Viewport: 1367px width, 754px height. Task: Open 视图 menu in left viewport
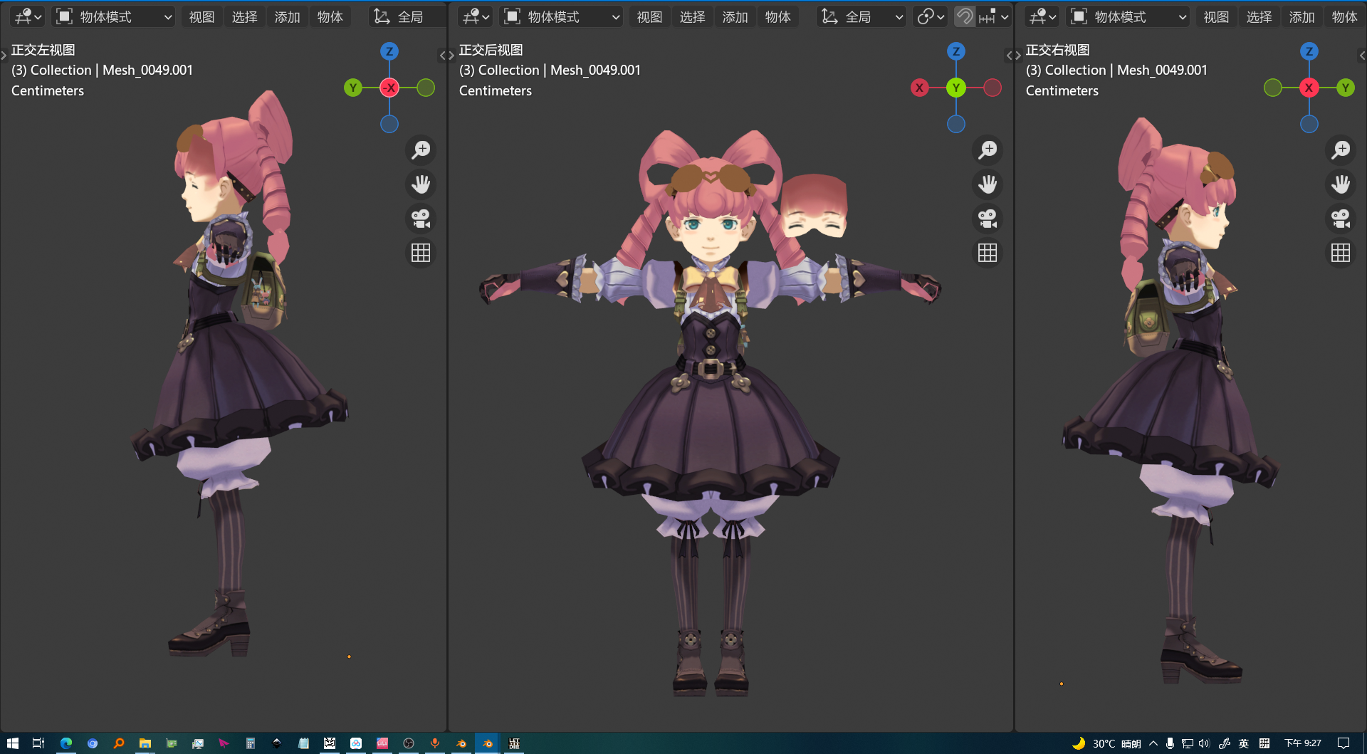click(x=201, y=16)
